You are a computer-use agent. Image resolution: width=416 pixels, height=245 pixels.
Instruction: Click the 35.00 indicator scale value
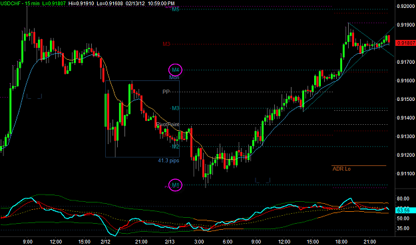point(403,228)
